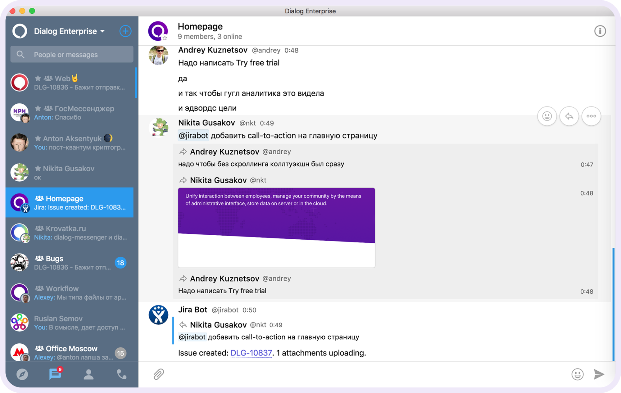
Task: Click the Andrey Kuznetsov sender name at 0:48
Action: 213,50
